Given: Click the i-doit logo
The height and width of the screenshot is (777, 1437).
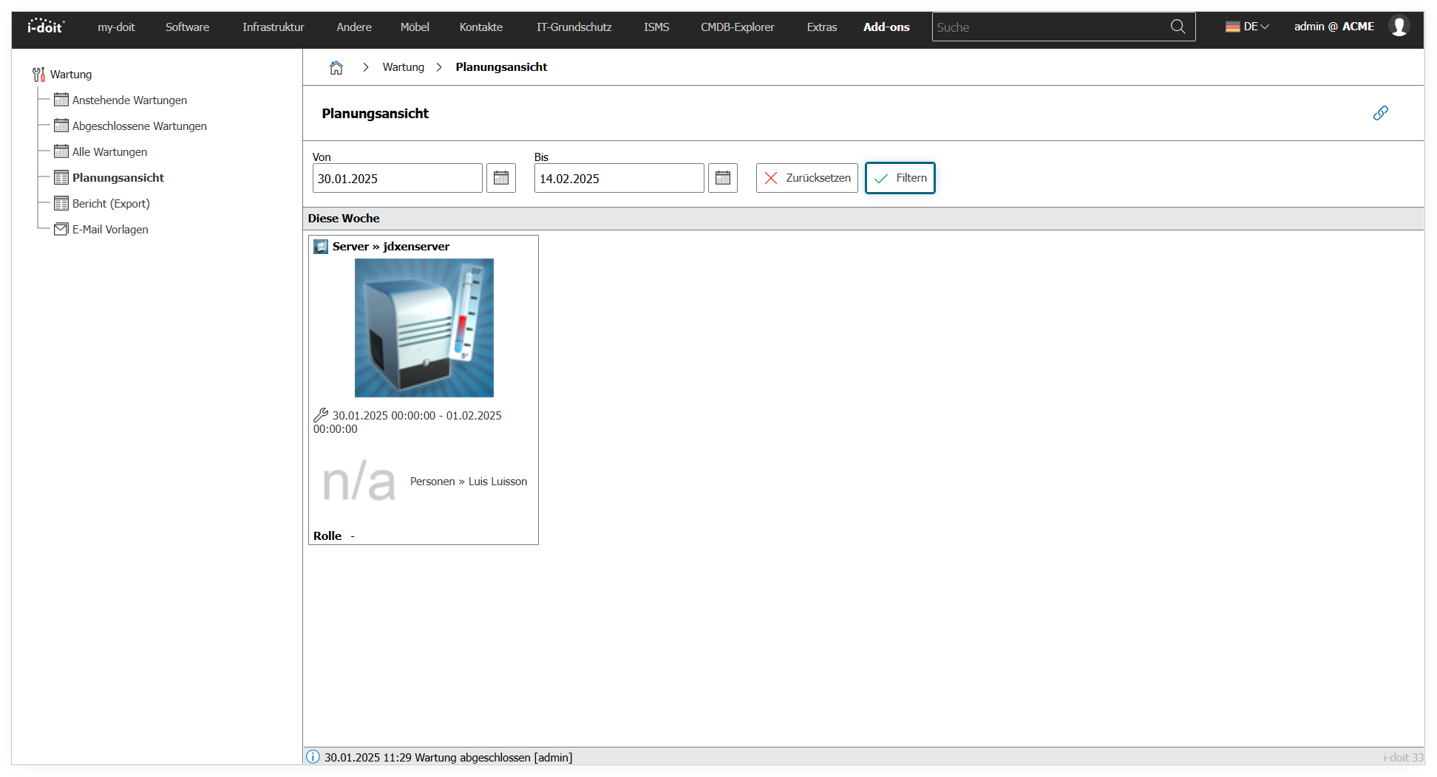Looking at the screenshot, I should (x=46, y=27).
